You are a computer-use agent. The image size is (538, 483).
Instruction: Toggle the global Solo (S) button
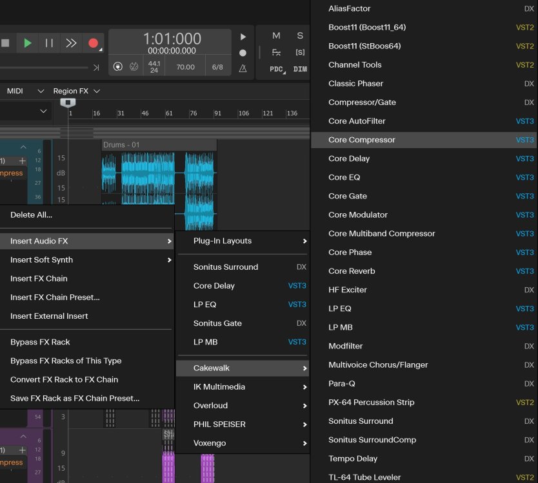click(x=300, y=35)
